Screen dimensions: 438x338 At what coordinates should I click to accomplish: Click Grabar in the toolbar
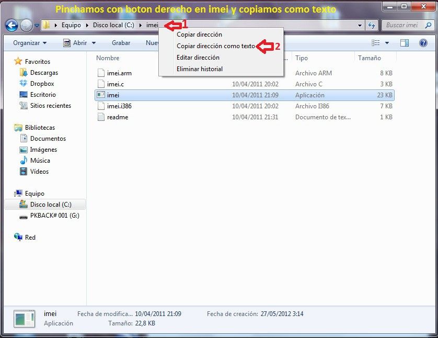point(121,43)
